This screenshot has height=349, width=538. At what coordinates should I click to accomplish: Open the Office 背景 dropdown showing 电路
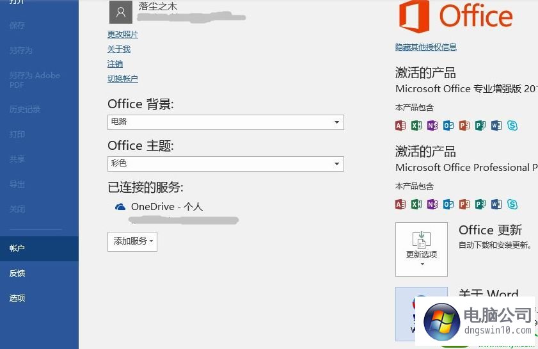pyautogui.click(x=225, y=122)
